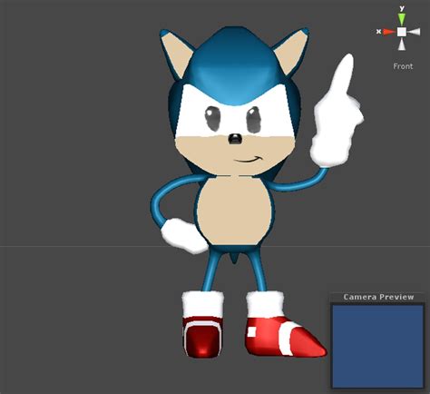Click the gray right-side cone of orientation gizmo

pyautogui.click(x=414, y=32)
